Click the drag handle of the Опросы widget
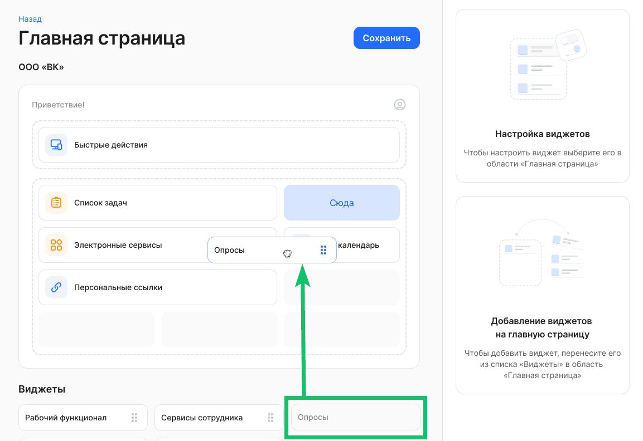 tap(324, 250)
